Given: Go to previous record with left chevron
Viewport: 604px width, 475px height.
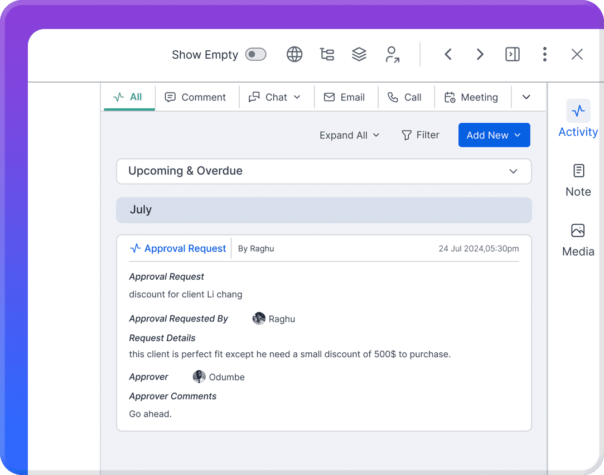Looking at the screenshot, I should pos(448,54).
